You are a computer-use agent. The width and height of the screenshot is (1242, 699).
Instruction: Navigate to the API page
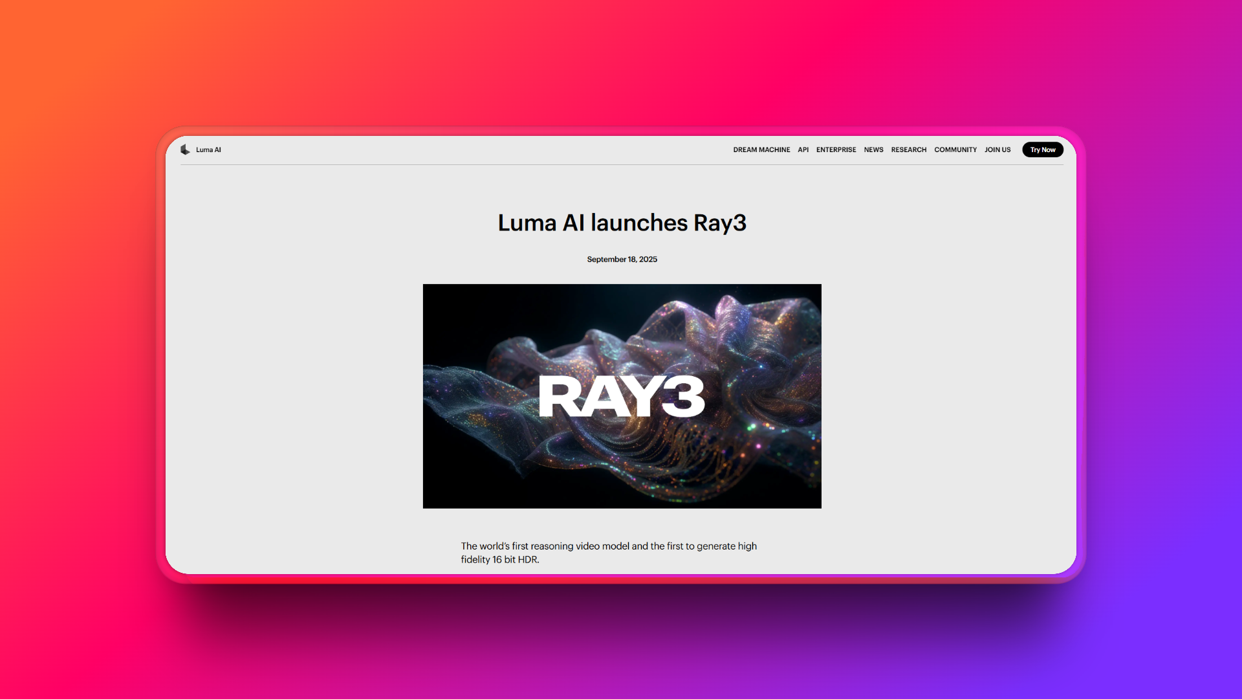tap(803, 150)
